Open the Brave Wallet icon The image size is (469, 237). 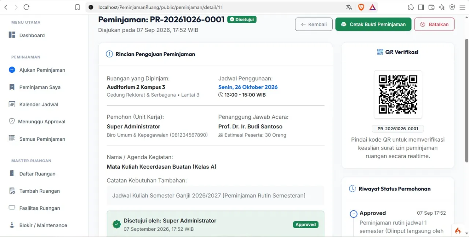tap(431, 7)
